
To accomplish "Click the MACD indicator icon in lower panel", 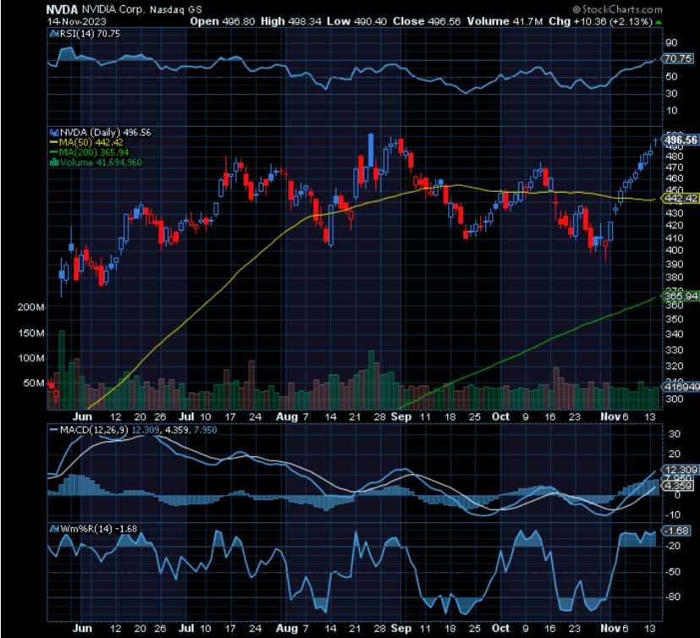I will pos(52,431).
